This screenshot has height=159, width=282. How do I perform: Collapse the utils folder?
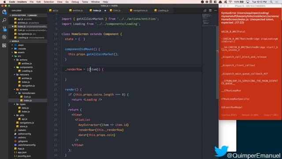(x=15, y=115)
